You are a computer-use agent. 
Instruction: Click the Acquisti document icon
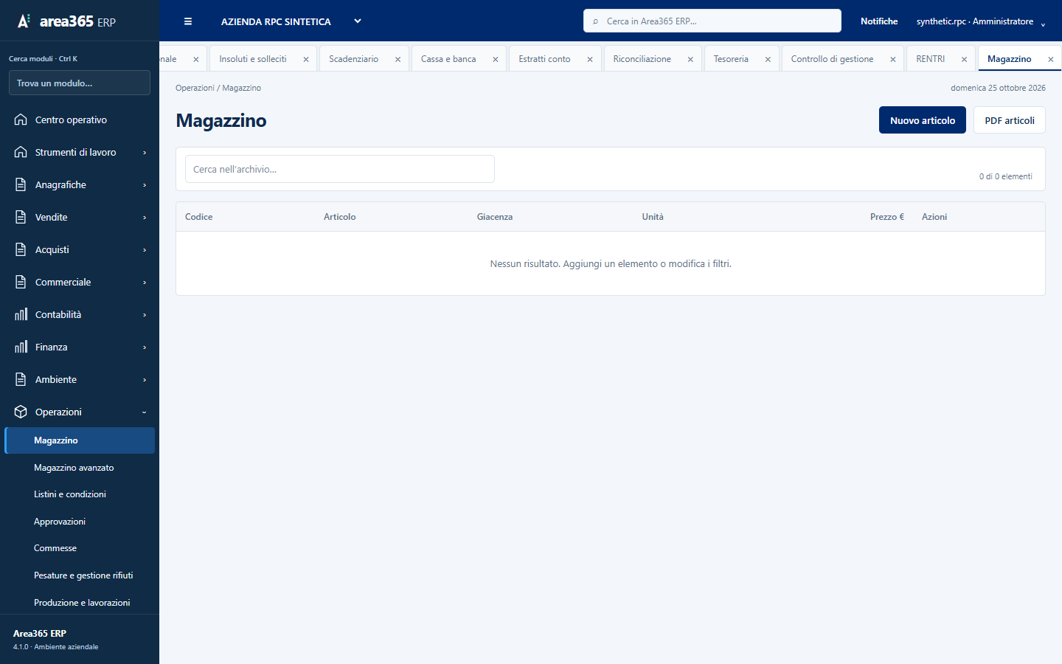point(21,249)
